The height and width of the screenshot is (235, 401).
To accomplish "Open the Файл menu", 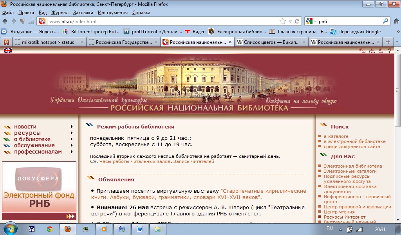I will pyautogui.click(x=8, y=13).
